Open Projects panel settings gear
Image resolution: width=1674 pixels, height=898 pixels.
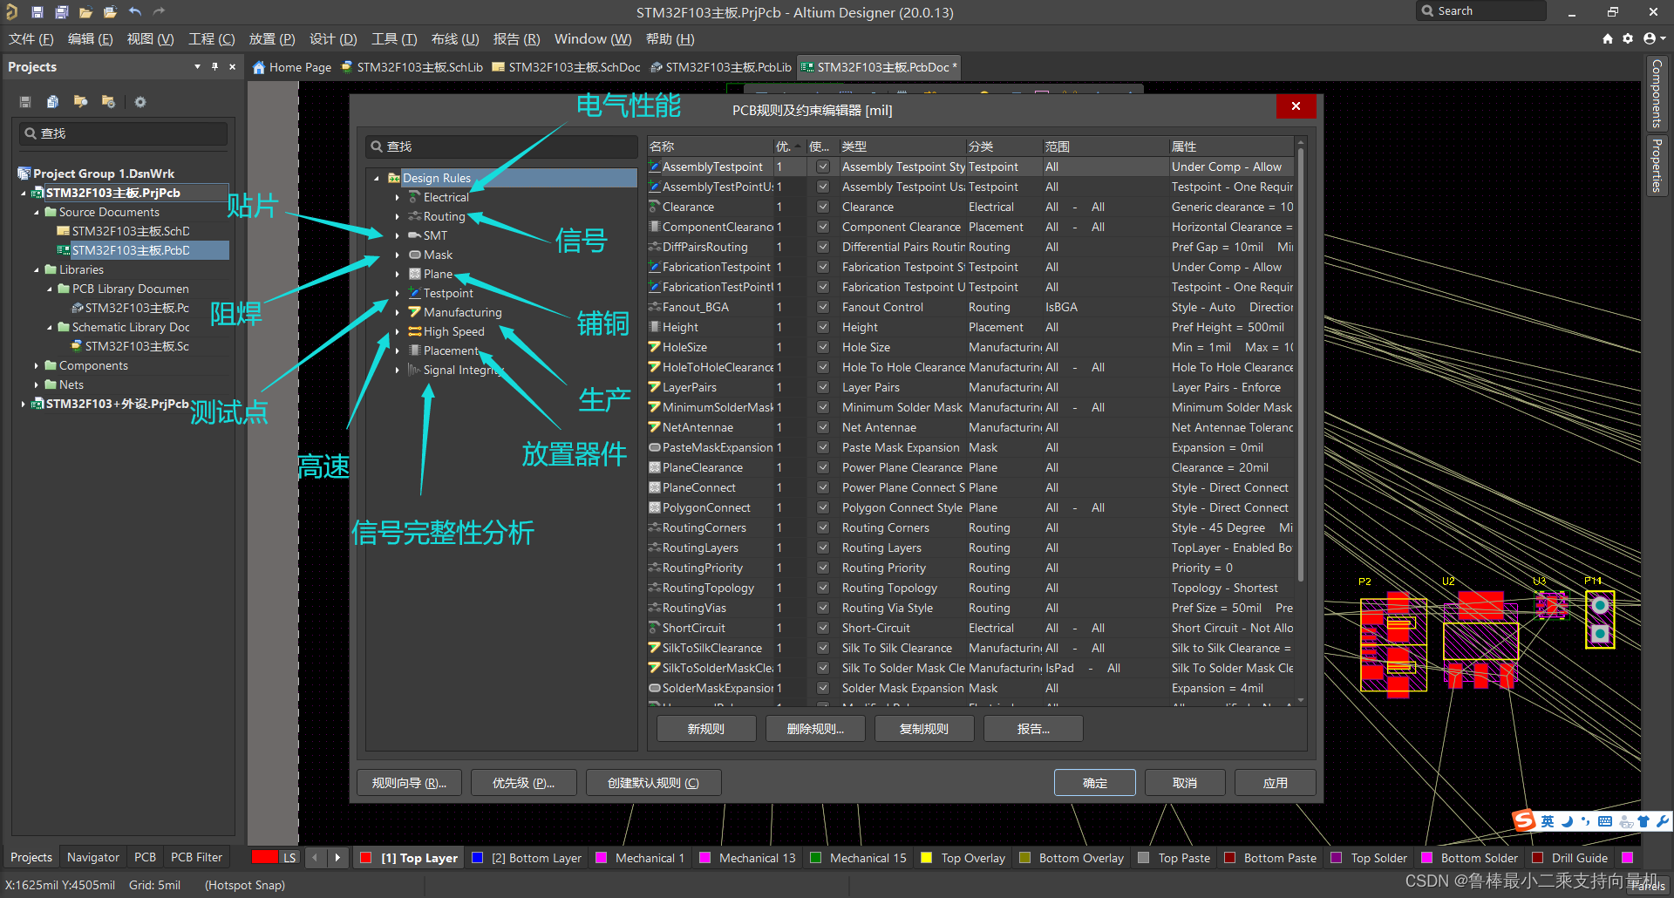140,102
